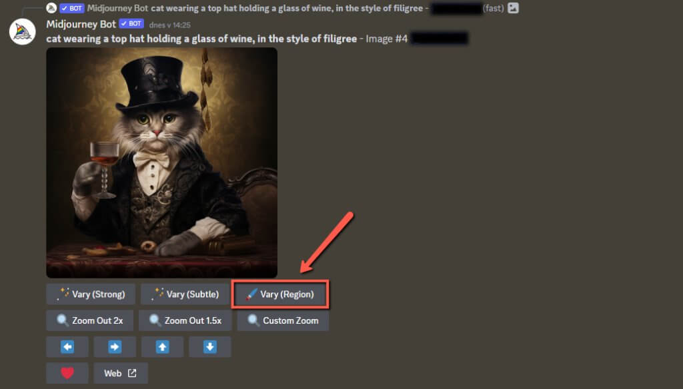Click the Vary (Region) button
This screenshot has width=683, height=389.
point(279,294)
